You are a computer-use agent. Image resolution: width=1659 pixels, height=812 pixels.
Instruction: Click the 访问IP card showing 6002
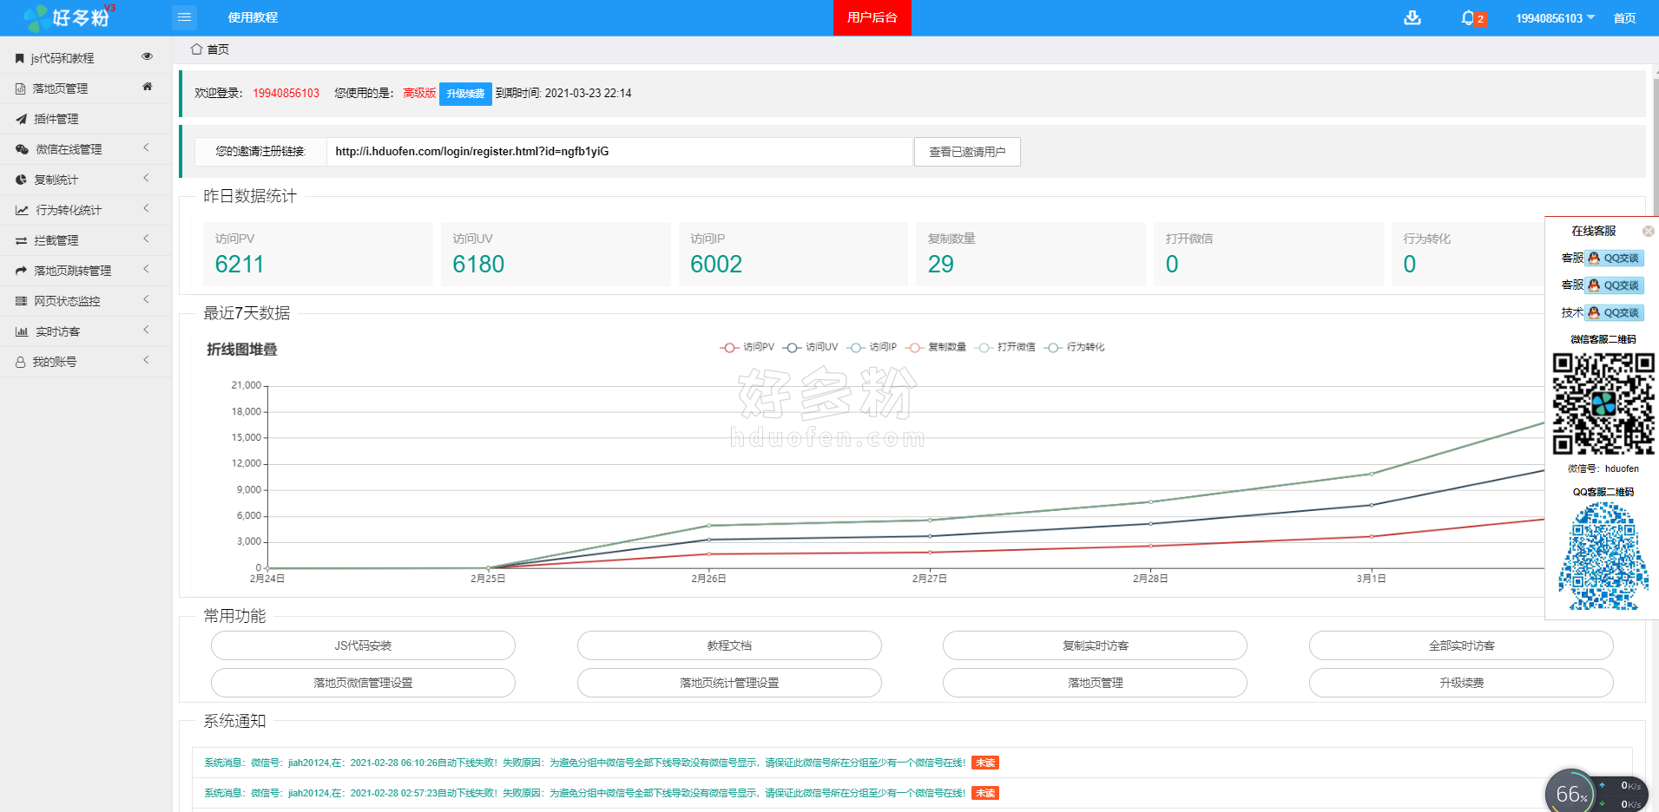point(793,254)
